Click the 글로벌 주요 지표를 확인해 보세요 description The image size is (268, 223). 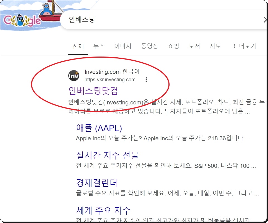coord(167,193)
